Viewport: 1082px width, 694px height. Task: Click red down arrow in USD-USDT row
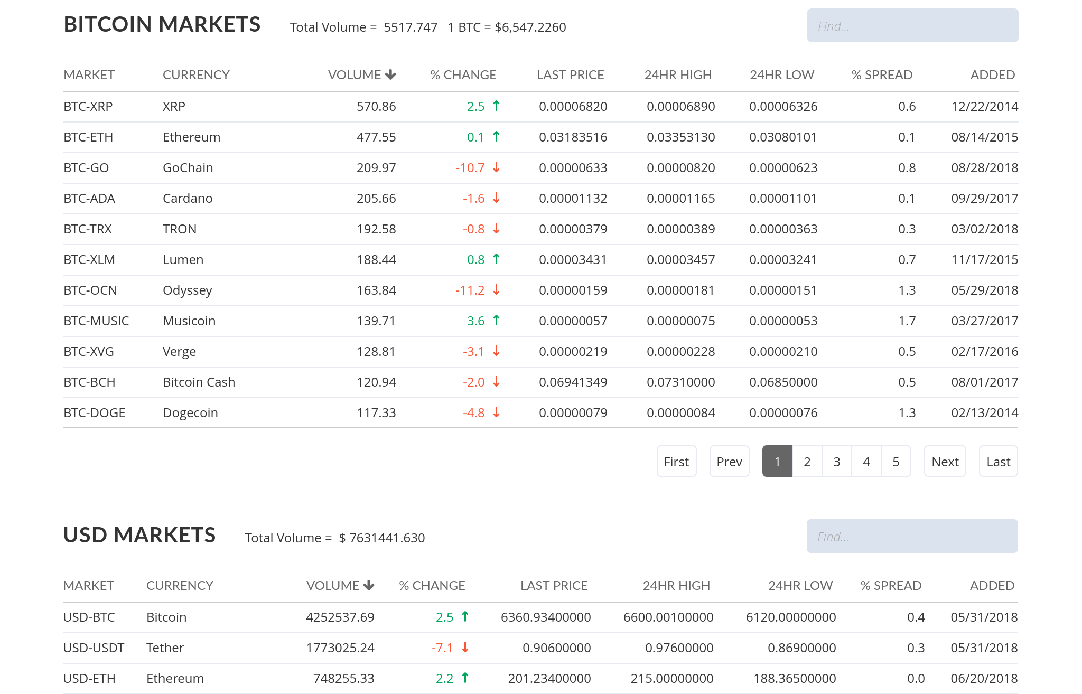(465, 648)
